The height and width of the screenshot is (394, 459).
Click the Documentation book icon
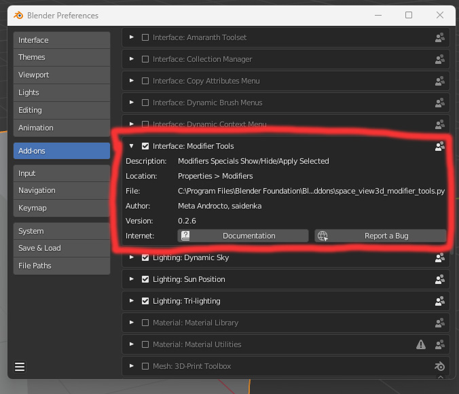click(x=185, y=236)
